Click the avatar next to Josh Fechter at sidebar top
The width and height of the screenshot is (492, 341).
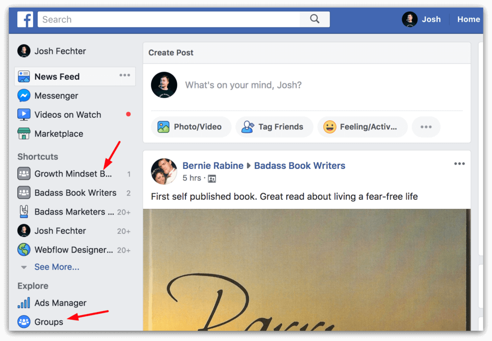pyautogui.click(x=24, y=51)
